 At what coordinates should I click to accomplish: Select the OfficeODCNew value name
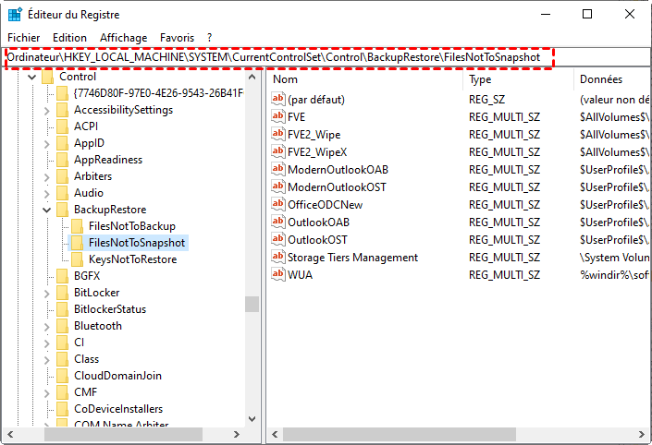pos(325,205)
